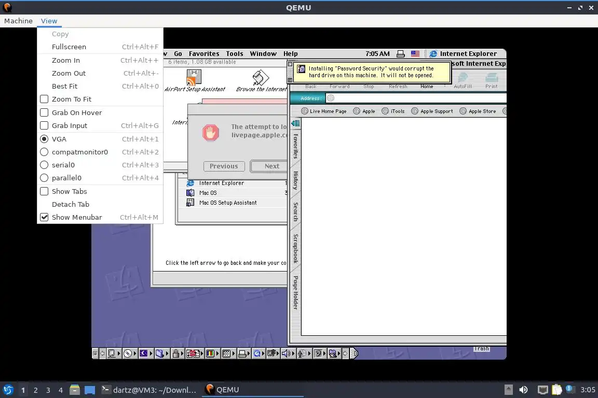Open the Machine menu
598x398 pixels.
(18, 21)
